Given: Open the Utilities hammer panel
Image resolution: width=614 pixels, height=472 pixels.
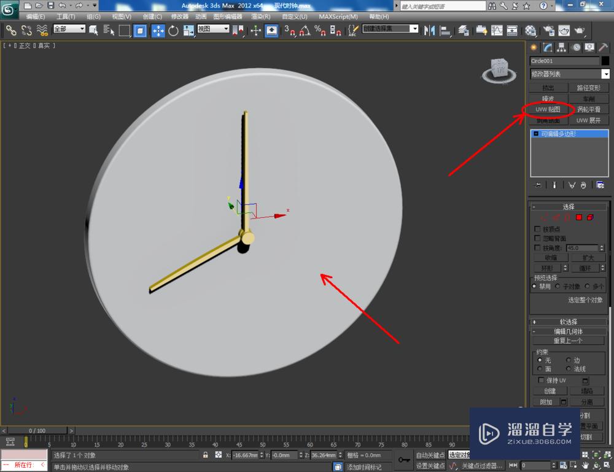Looking at the screenshot, I should click(x=604, y=48).
